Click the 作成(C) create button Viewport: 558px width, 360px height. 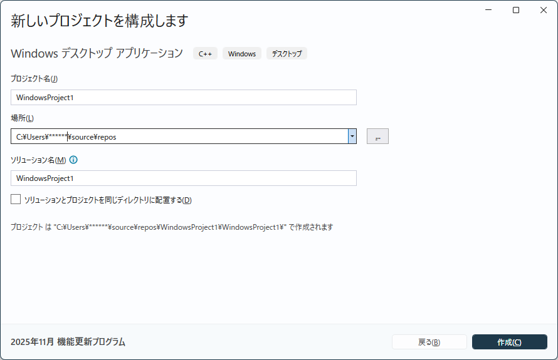tap(509, 342)
